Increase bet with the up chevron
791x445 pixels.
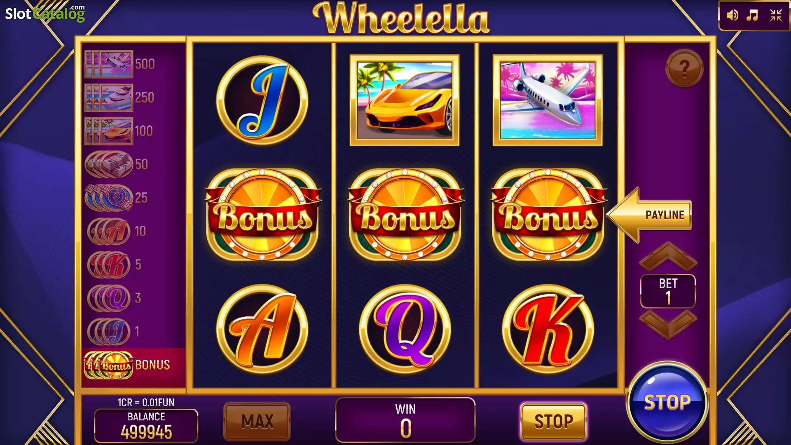click(668, 256)
